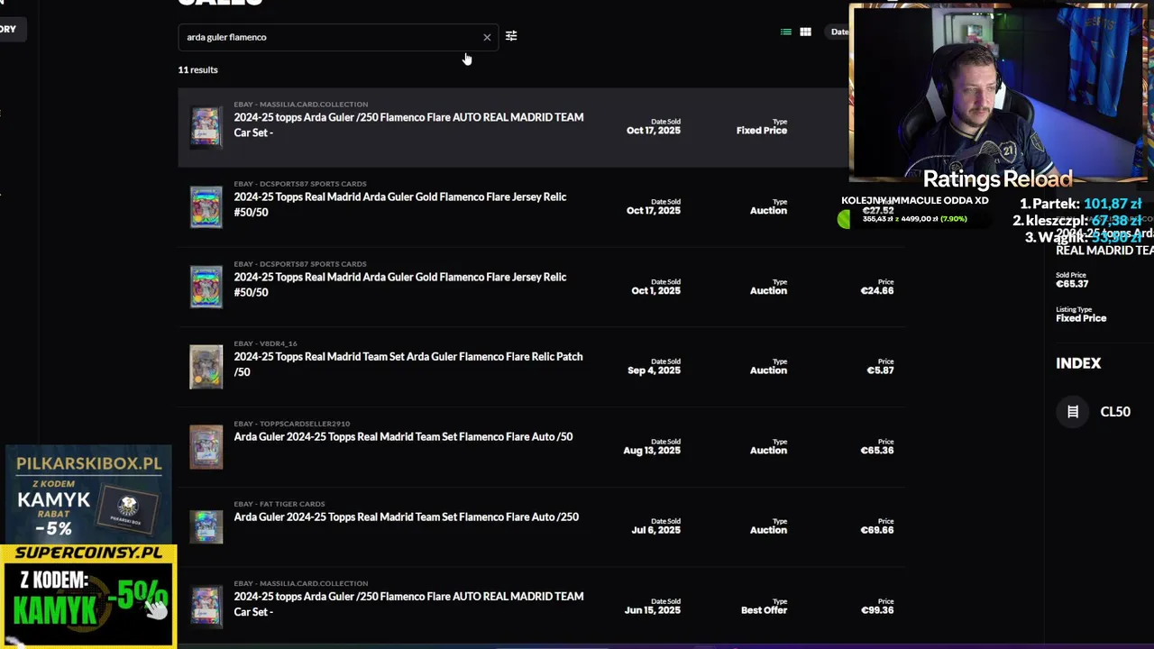Click the SUPERCOINSY.PL banner
This screenshot has width=1154, height=649.
(x=88, y=596)
